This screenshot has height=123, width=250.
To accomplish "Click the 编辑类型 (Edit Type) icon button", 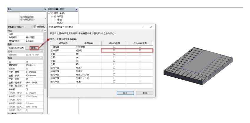I will [x=35, y=27].
